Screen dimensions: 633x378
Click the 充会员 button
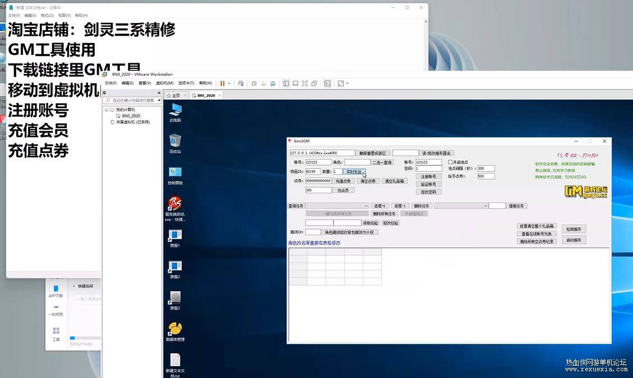[x=343, y=190]
